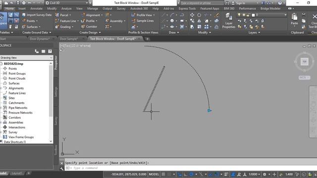The width and height of the screenshot is (317, 178).
Task: Select View Frame Groups tree item
Action: 21,137
